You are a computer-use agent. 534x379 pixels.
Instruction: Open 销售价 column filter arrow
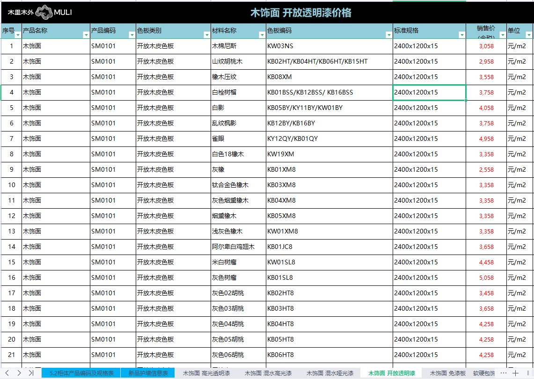click(502, 35)
